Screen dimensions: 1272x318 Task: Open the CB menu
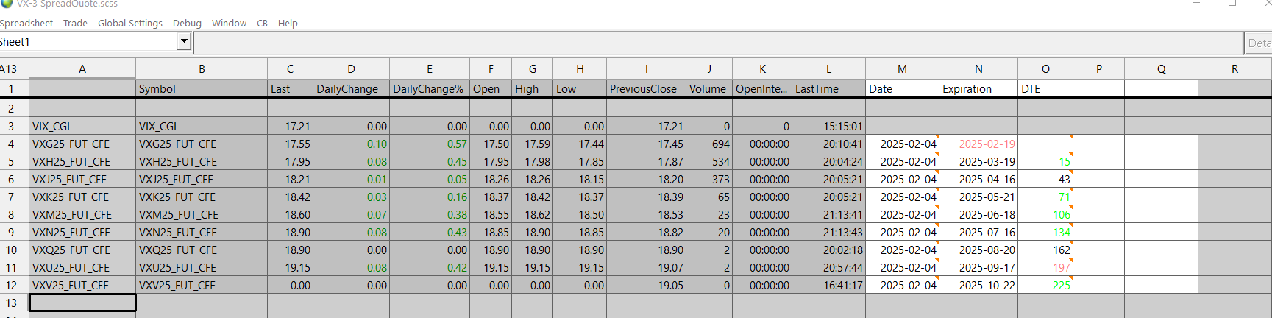[x=262, y=23]
